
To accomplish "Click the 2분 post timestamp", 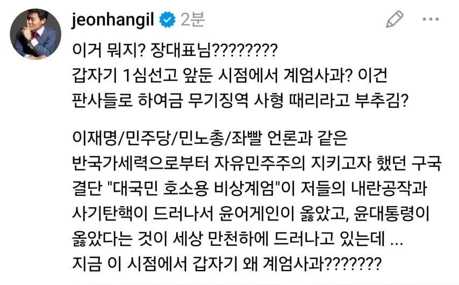I will pos(192,20).
